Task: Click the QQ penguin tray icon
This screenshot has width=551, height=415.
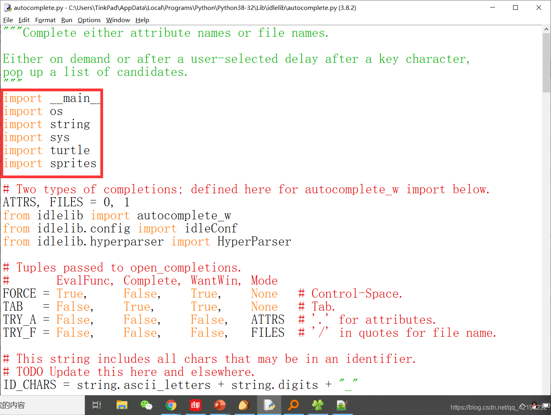Action: pos(534,405)
